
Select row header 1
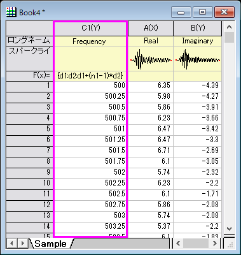point(29,87)
